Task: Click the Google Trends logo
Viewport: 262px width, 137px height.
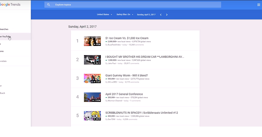Action: tap(10, 5)
